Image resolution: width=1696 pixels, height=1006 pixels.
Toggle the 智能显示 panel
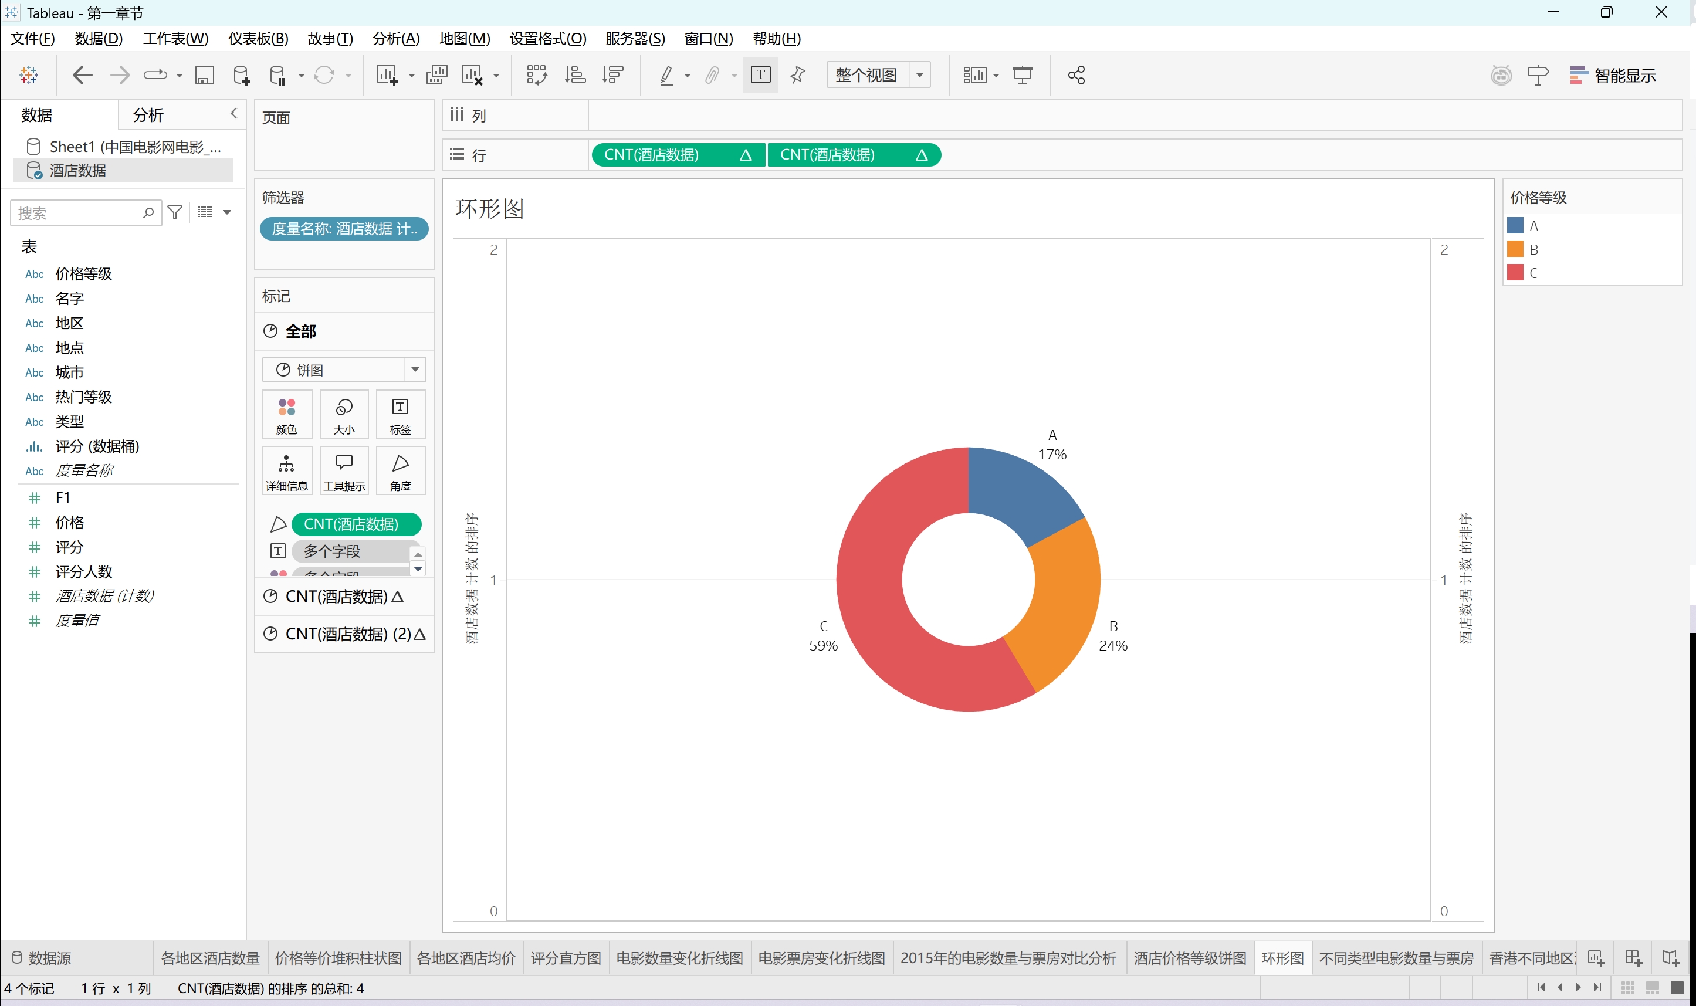[x=1613, y=75]
